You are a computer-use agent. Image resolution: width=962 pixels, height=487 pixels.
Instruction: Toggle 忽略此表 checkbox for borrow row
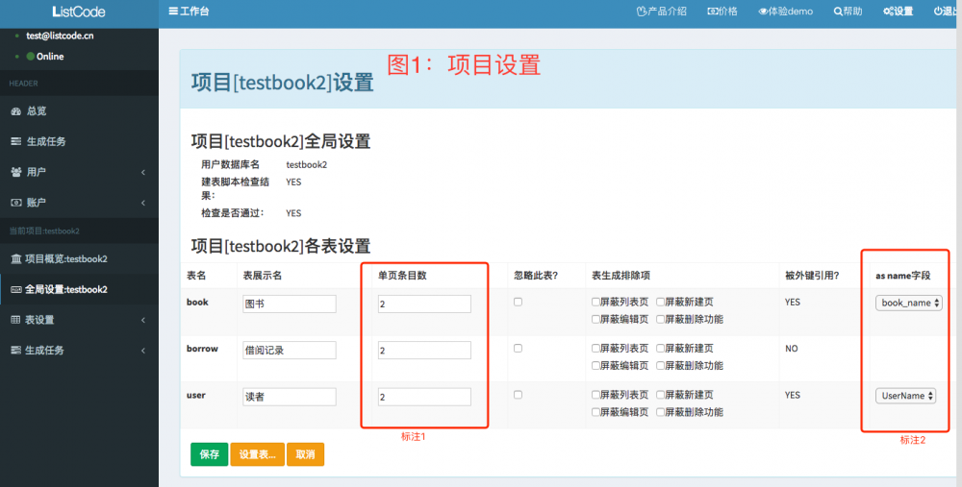tap(518, 348)
